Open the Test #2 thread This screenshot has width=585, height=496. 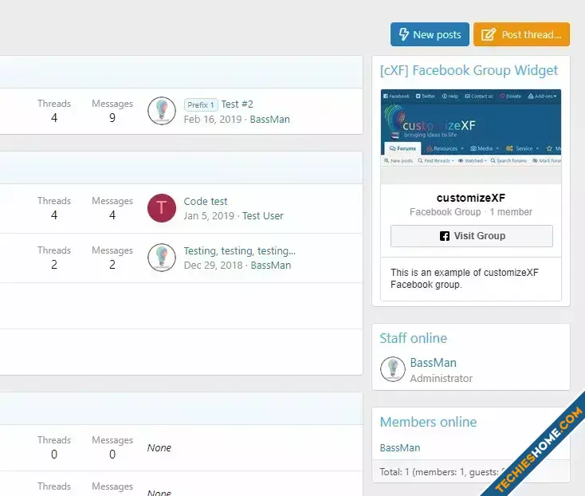[238, 104]
